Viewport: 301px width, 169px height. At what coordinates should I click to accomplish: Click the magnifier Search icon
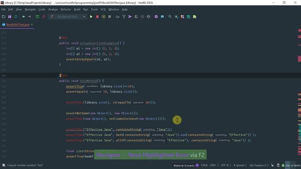click(170, 17)
